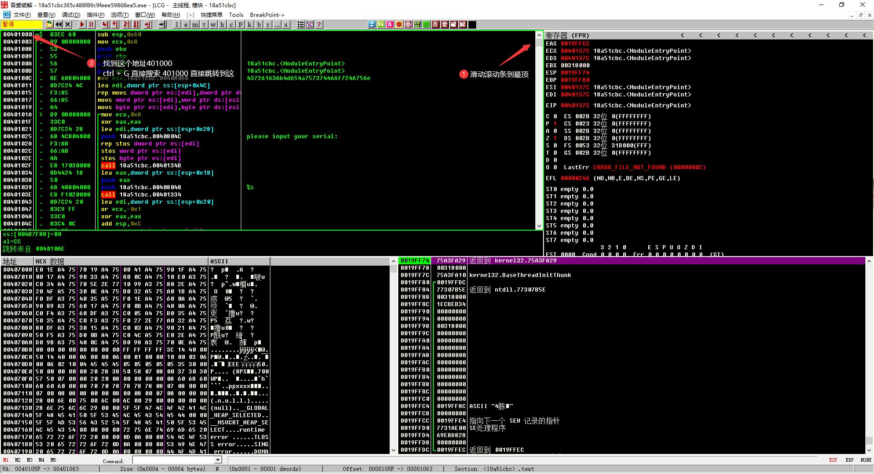Click the Step into toolbar icon
The height and width of the screenshot is (474, 874).
106,25
